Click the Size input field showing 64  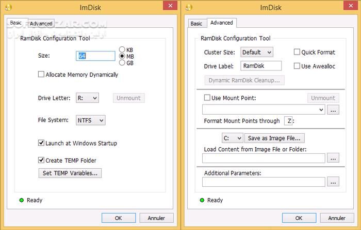coord(95,56)
